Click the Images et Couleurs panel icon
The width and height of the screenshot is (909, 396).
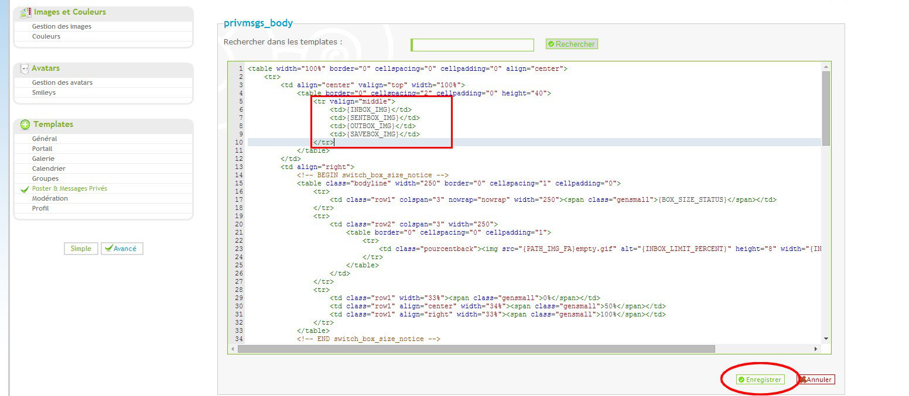pyautogui.click(x=25, y=12)
